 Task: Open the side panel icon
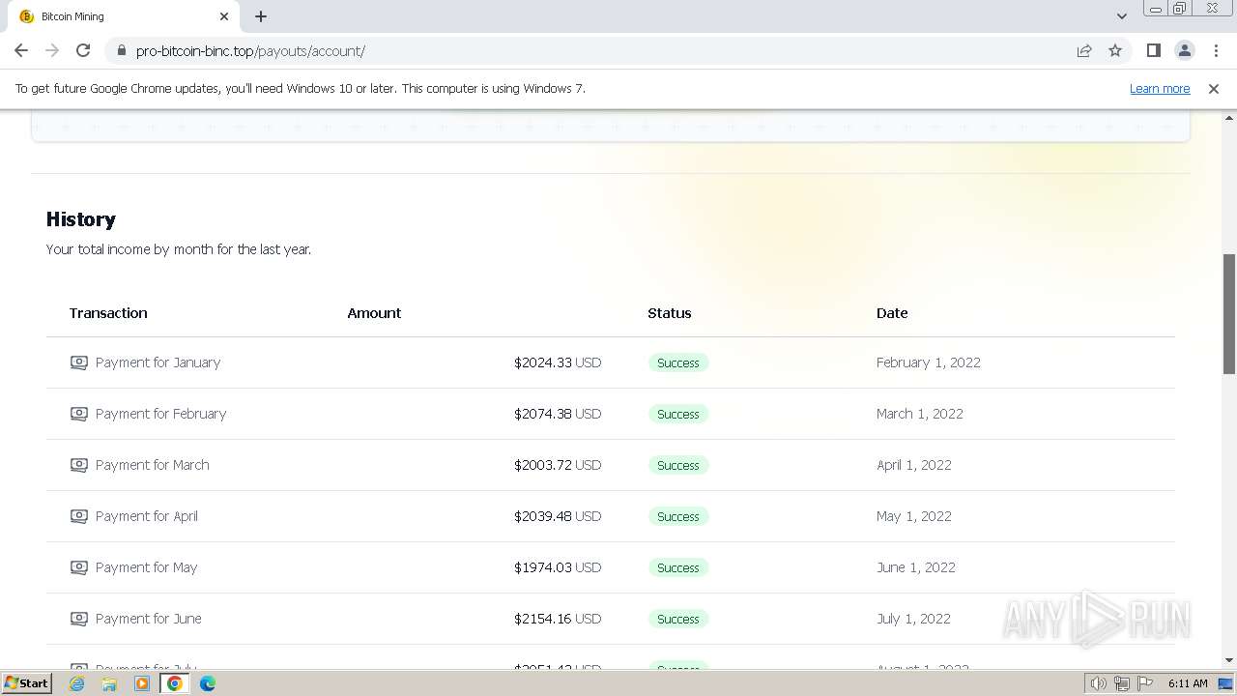(x=1153, y=50)
